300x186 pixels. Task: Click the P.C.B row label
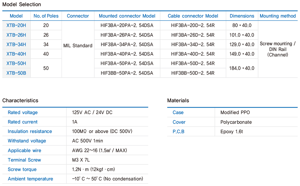pyautogui.click(x=178, y=131)
